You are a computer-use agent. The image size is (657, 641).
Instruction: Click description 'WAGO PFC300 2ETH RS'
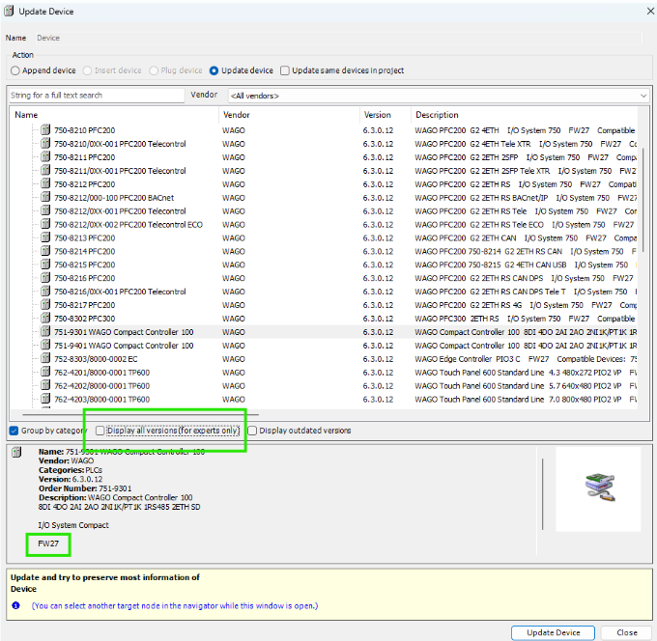click(457, 319)
